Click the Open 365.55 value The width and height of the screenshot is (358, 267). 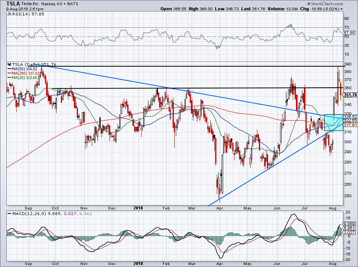[x=173, y=9]
